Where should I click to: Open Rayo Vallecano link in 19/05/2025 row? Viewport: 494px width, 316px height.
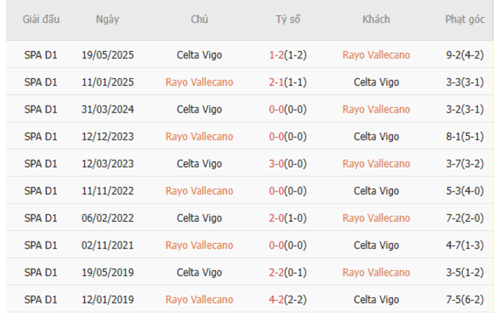click(376, 55)
